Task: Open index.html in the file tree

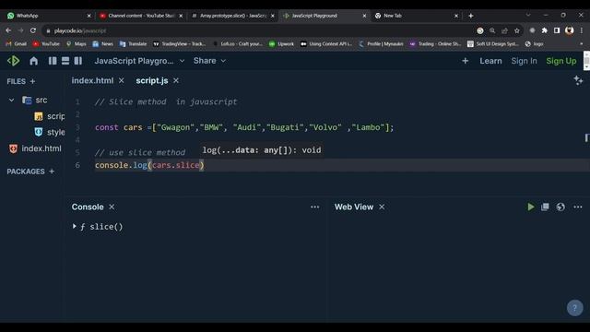Action: 35,148
